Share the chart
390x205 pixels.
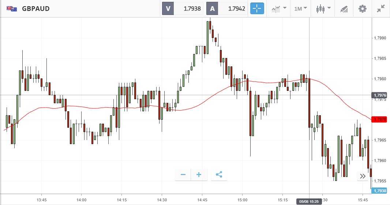[219, 175]
